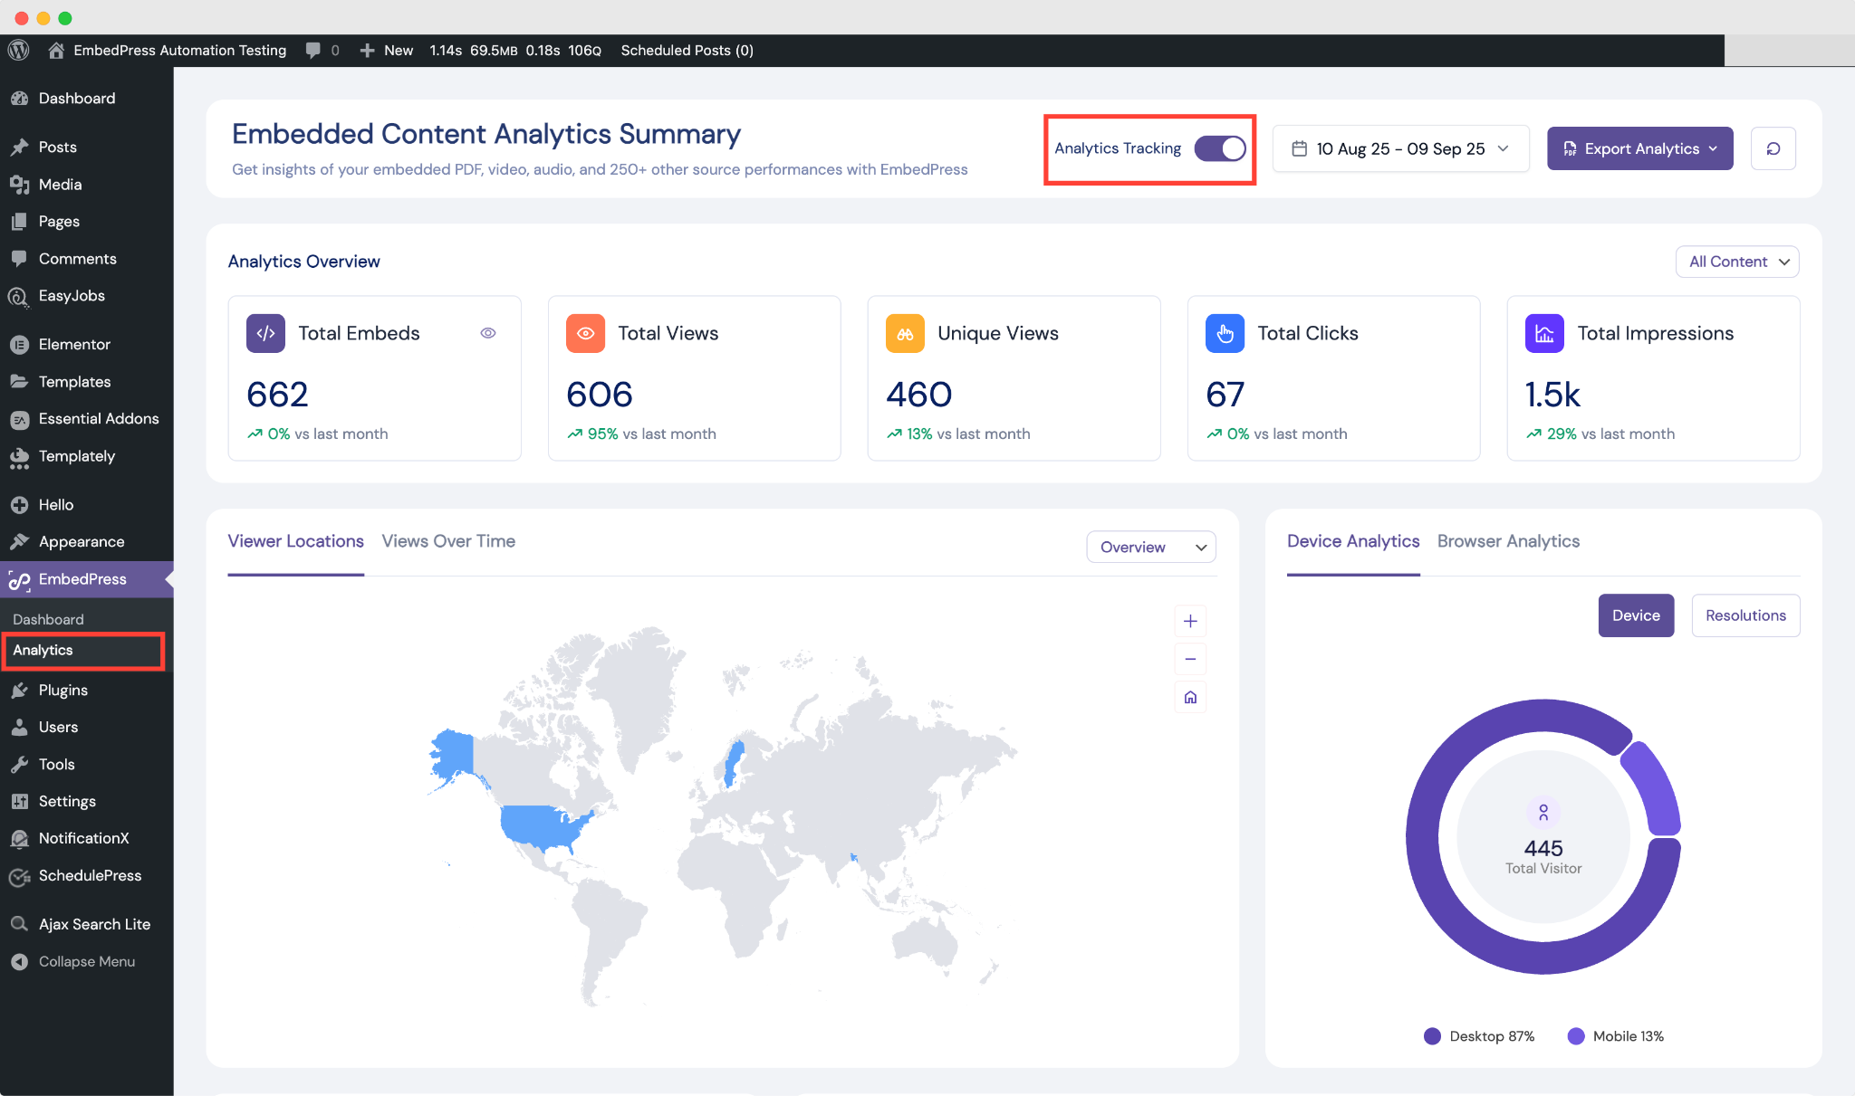Click the Media library icon
The width and height of the screenshot is (1855, 1096).
pyautogui.click(x=19, y=184)
